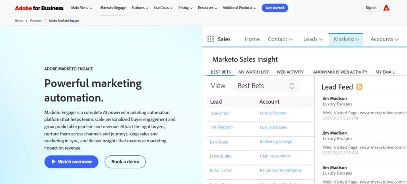This screenshot has width=407, height=184.
Task: Open the Marketing College account
Action: (x=276, y=142)
